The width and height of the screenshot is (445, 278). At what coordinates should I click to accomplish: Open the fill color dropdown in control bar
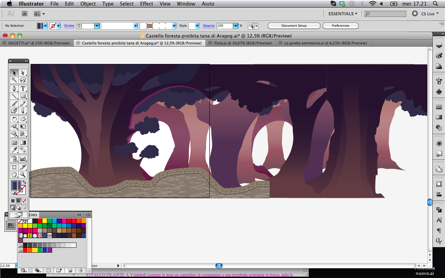click(x=45, y=26)
